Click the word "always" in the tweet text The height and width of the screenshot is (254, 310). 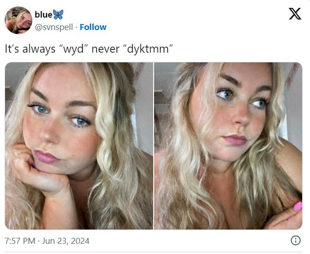[39, 48]
